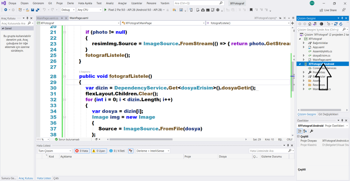The width and height of the screenshot is (350, 181).
Task: Toggle the 0 Hata errors filter
Action: [x=82, y=151]
